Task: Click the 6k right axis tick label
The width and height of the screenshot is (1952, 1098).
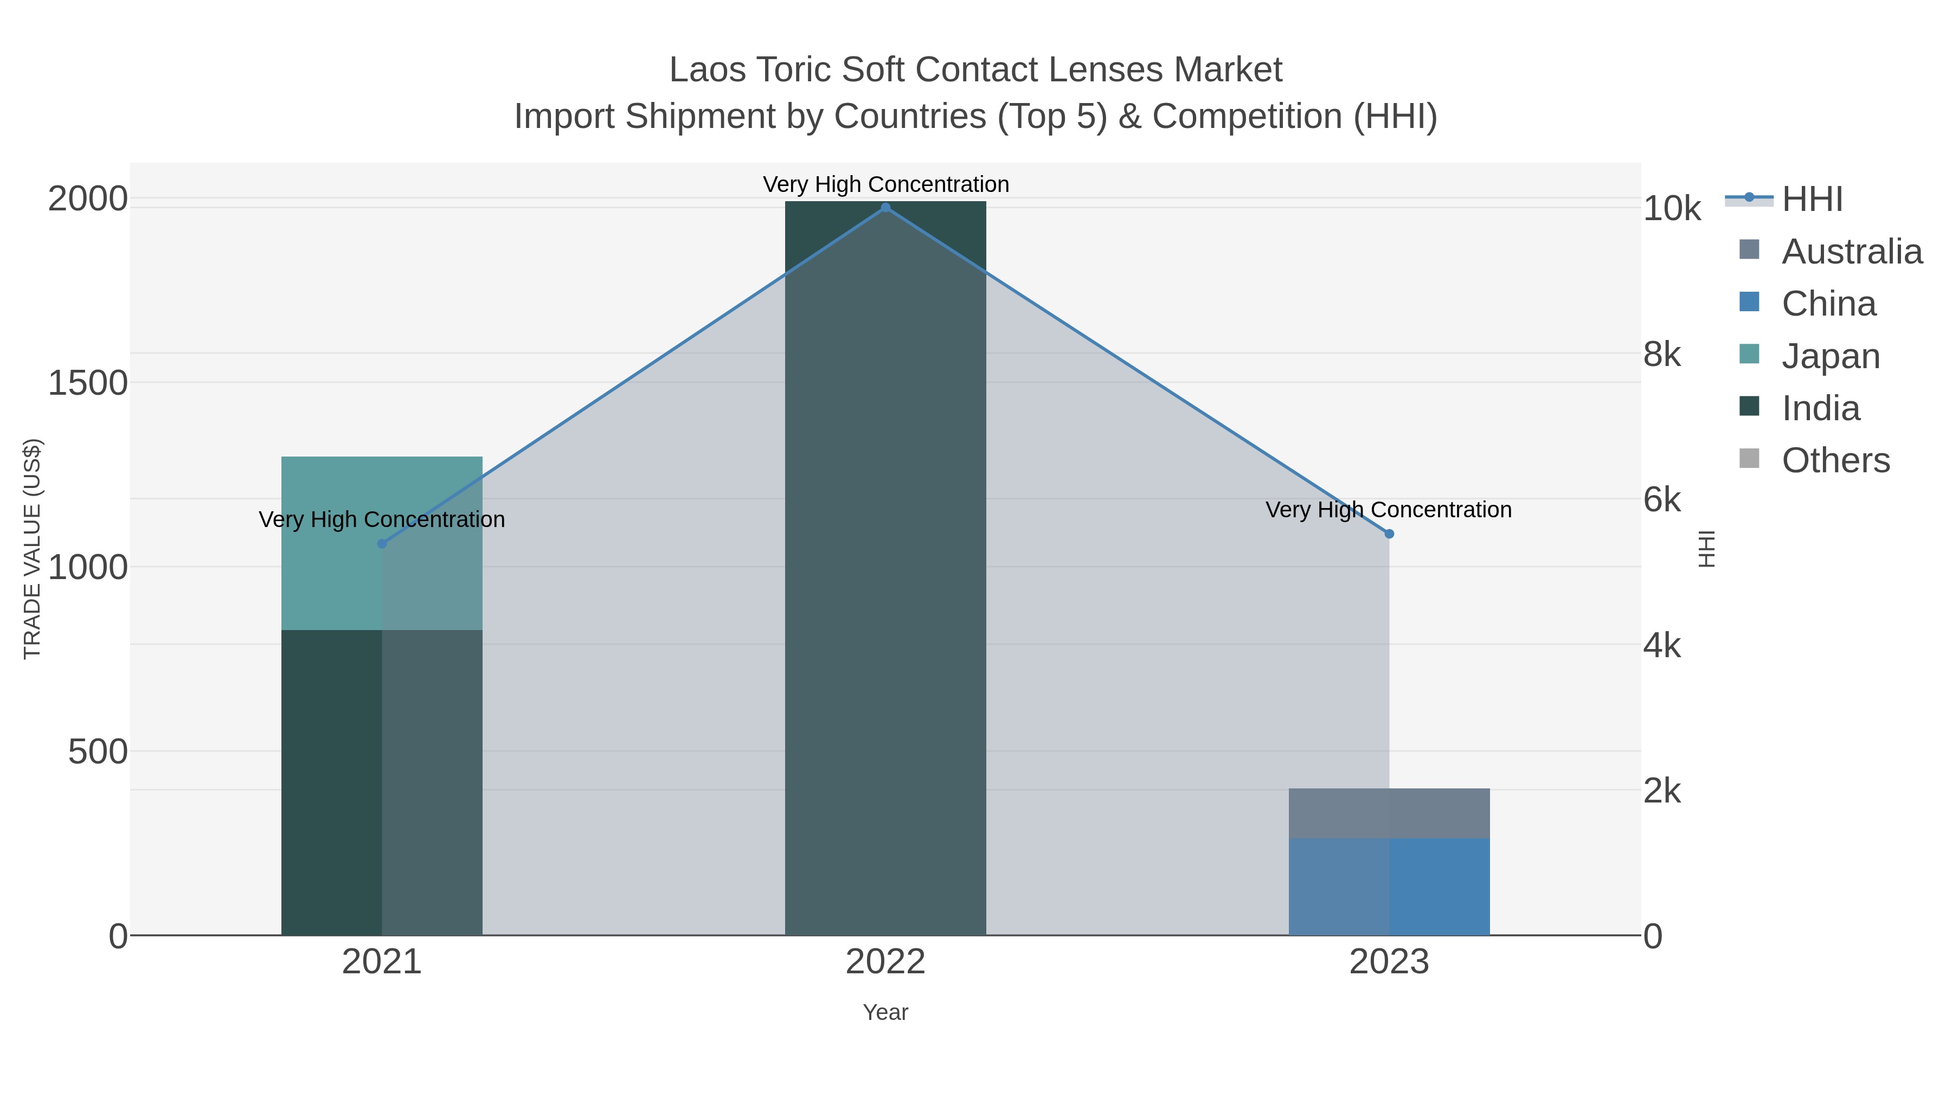Action: [x=1662, y=500]
